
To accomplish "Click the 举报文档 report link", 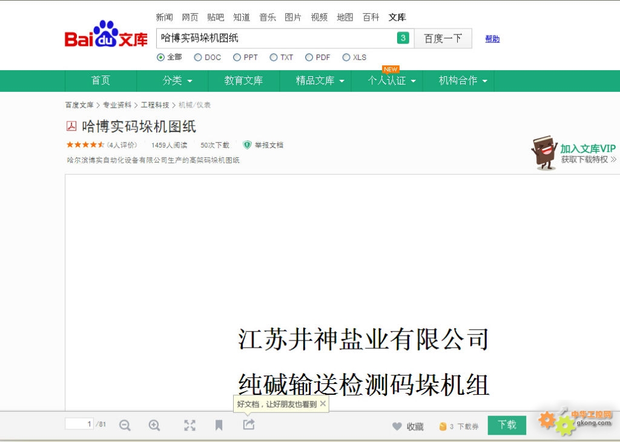I will click(269, 145).
